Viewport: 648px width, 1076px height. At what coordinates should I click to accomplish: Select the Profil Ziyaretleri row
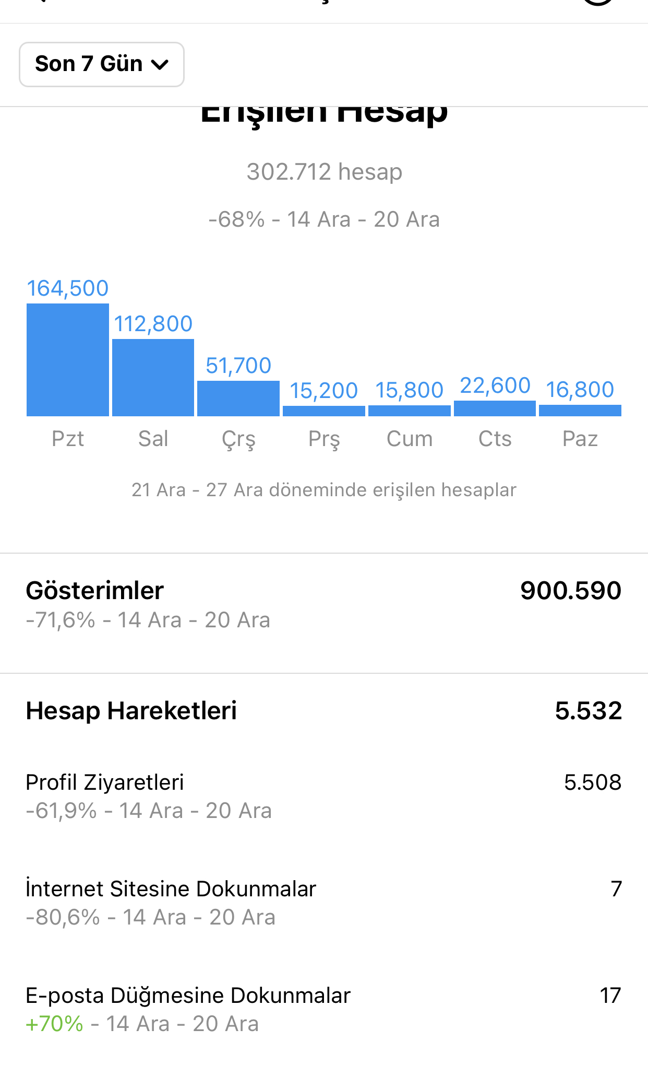tap(324, 796)
